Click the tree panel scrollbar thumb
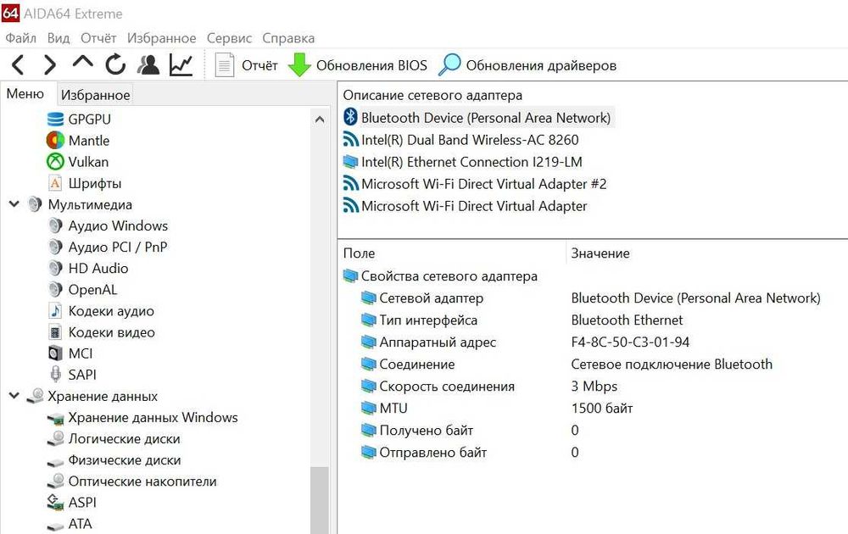 [320, 500]
